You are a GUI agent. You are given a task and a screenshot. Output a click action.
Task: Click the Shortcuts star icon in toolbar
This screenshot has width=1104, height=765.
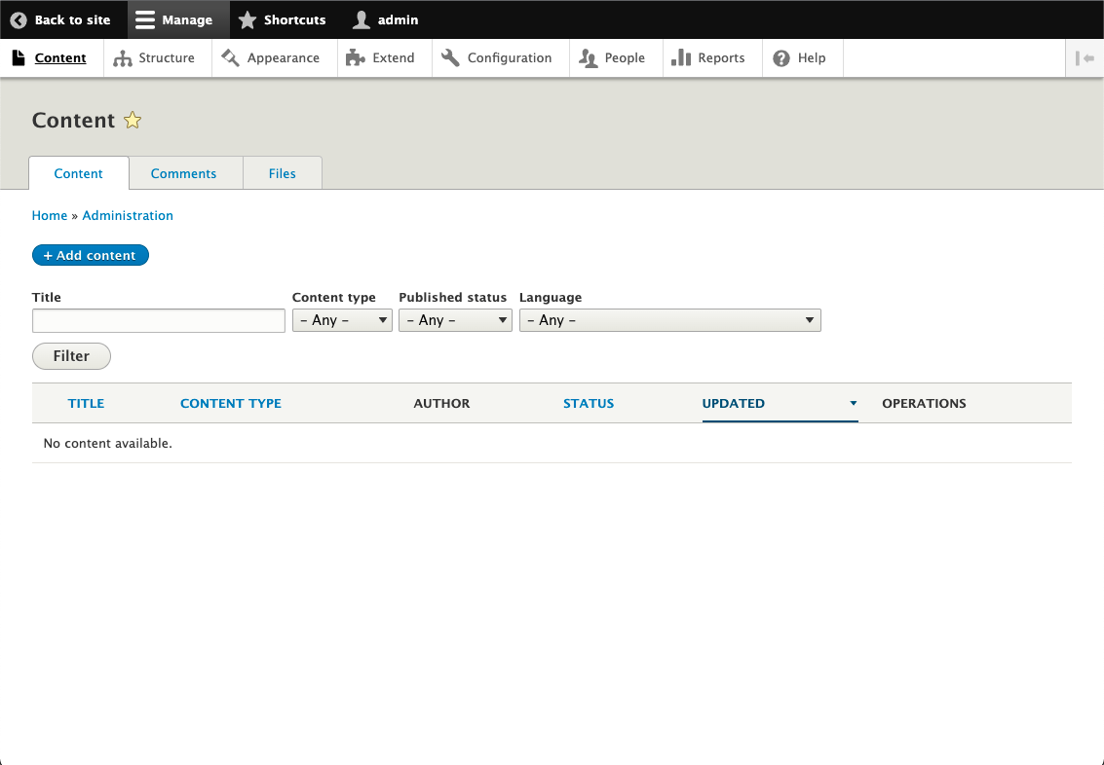tap(247, 19)
